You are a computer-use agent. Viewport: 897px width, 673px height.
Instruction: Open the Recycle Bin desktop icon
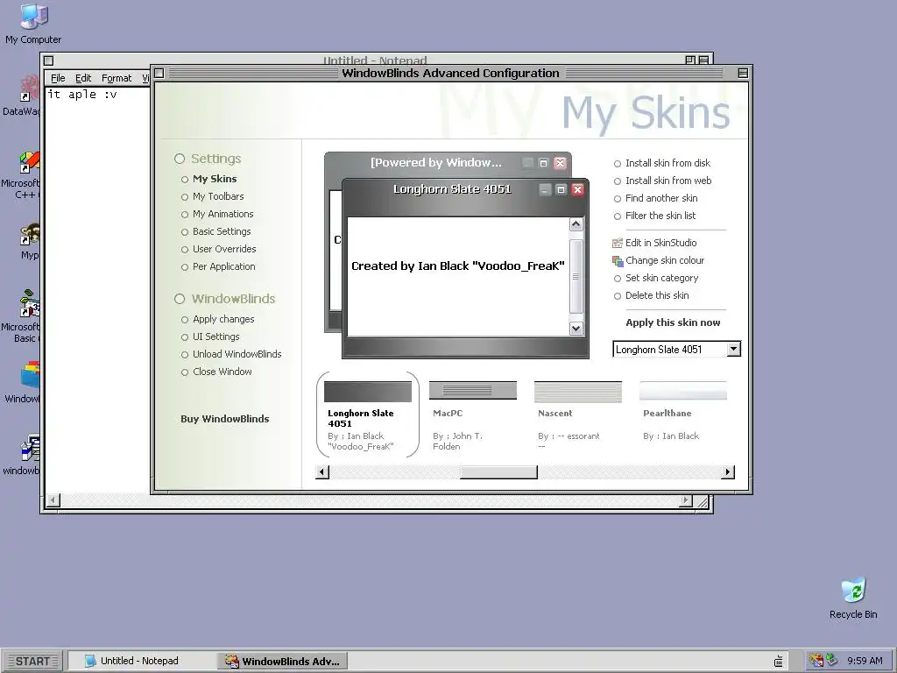point(853,598)
